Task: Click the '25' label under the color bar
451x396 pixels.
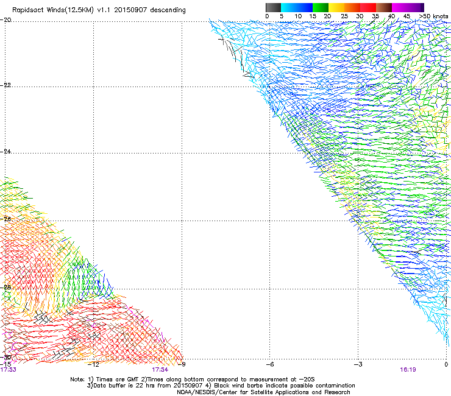Action: coord(344,16)
